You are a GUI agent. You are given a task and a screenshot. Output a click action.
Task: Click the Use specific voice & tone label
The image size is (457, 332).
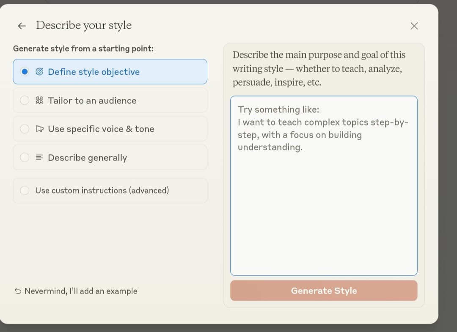pyautogui.click(x=101, y=129)
